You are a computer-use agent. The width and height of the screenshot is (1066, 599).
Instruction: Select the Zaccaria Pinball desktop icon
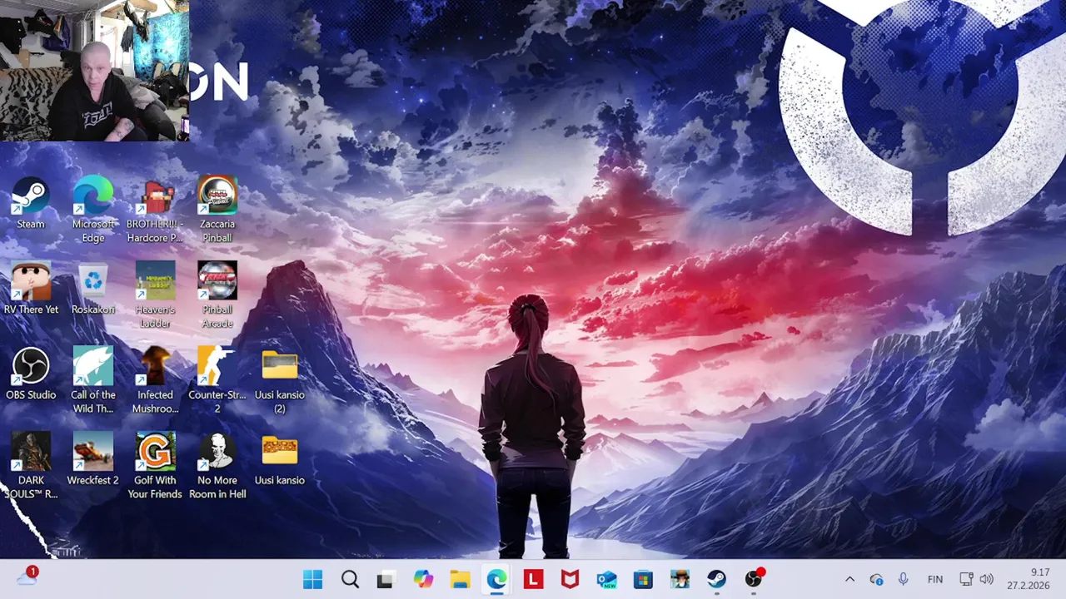click(x=217, y=210)
